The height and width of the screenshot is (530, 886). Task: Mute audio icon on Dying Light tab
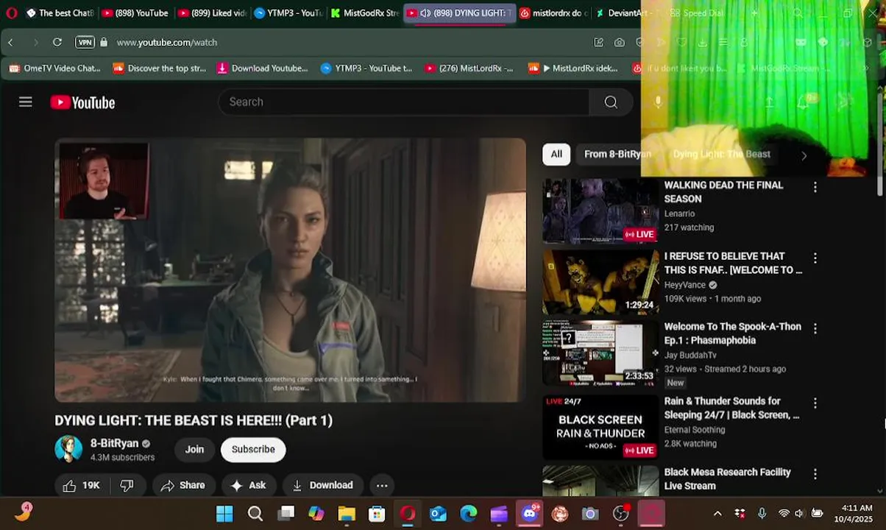(425, 13)
